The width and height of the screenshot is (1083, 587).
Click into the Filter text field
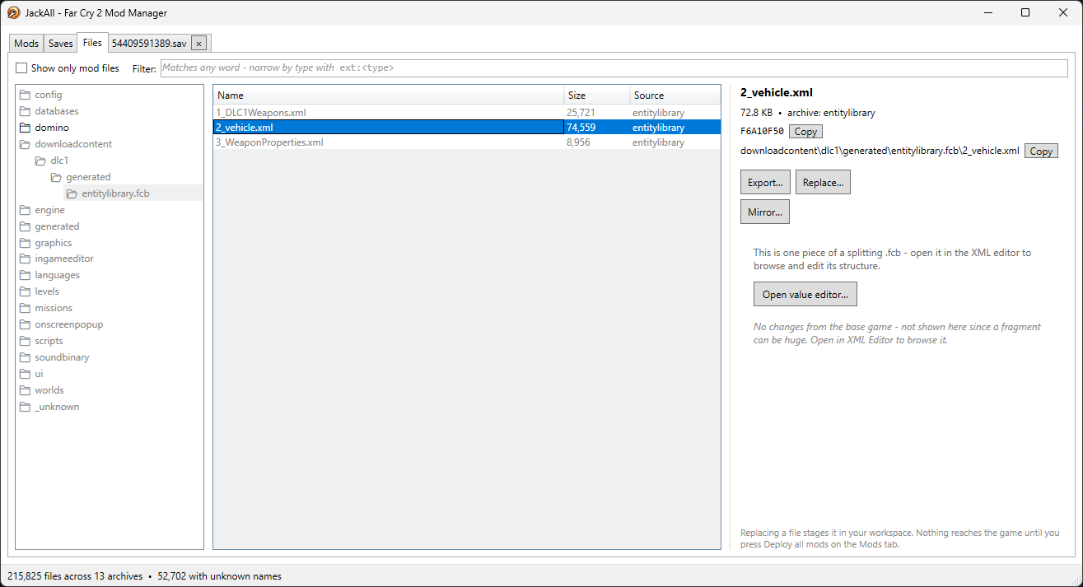point(613,68)
